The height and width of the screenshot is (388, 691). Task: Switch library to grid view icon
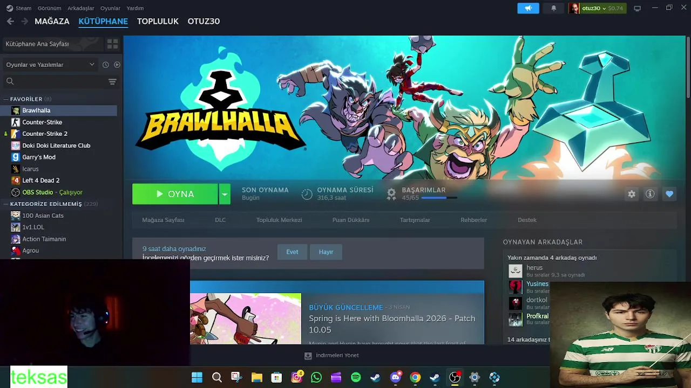112,44
